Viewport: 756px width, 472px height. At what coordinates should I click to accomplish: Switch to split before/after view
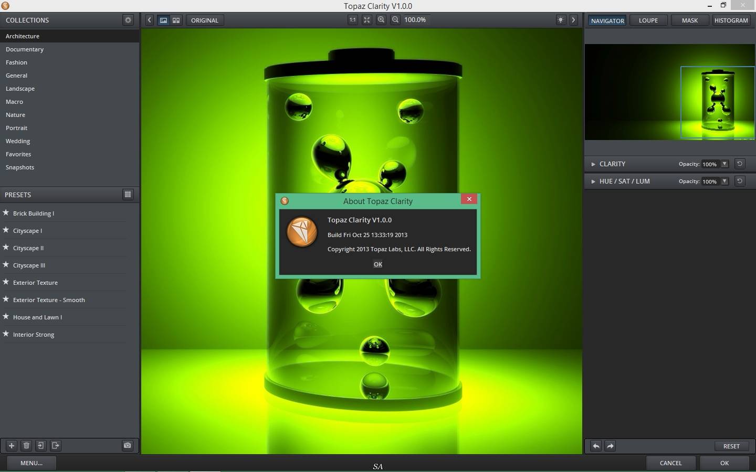[x=176, y=20]
